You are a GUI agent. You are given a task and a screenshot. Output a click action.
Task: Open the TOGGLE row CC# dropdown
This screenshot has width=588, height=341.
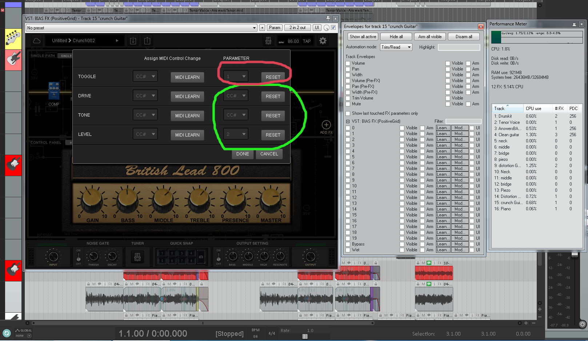[x=145, y=77]
